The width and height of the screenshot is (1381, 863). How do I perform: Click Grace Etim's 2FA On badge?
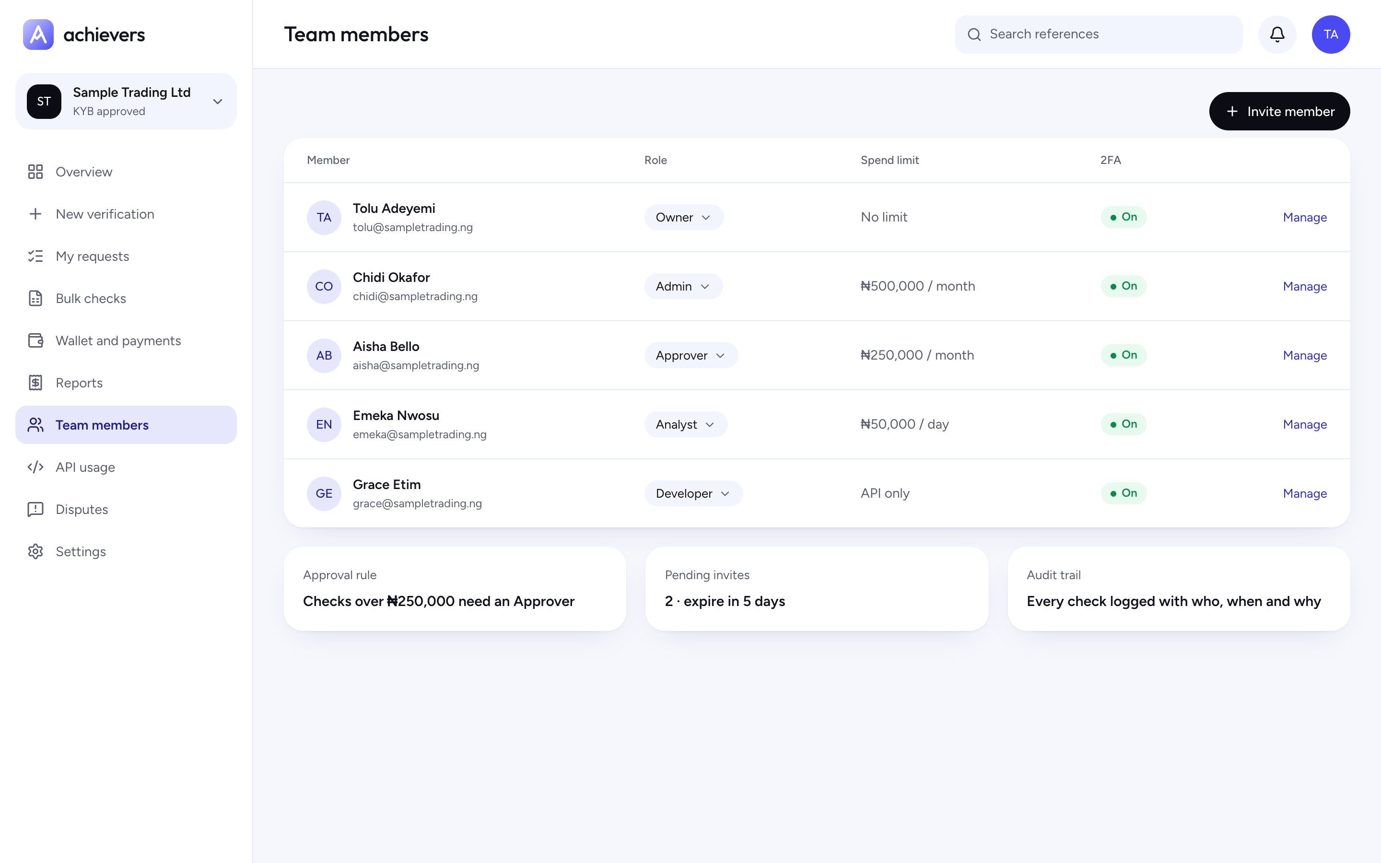(1123, 493)
